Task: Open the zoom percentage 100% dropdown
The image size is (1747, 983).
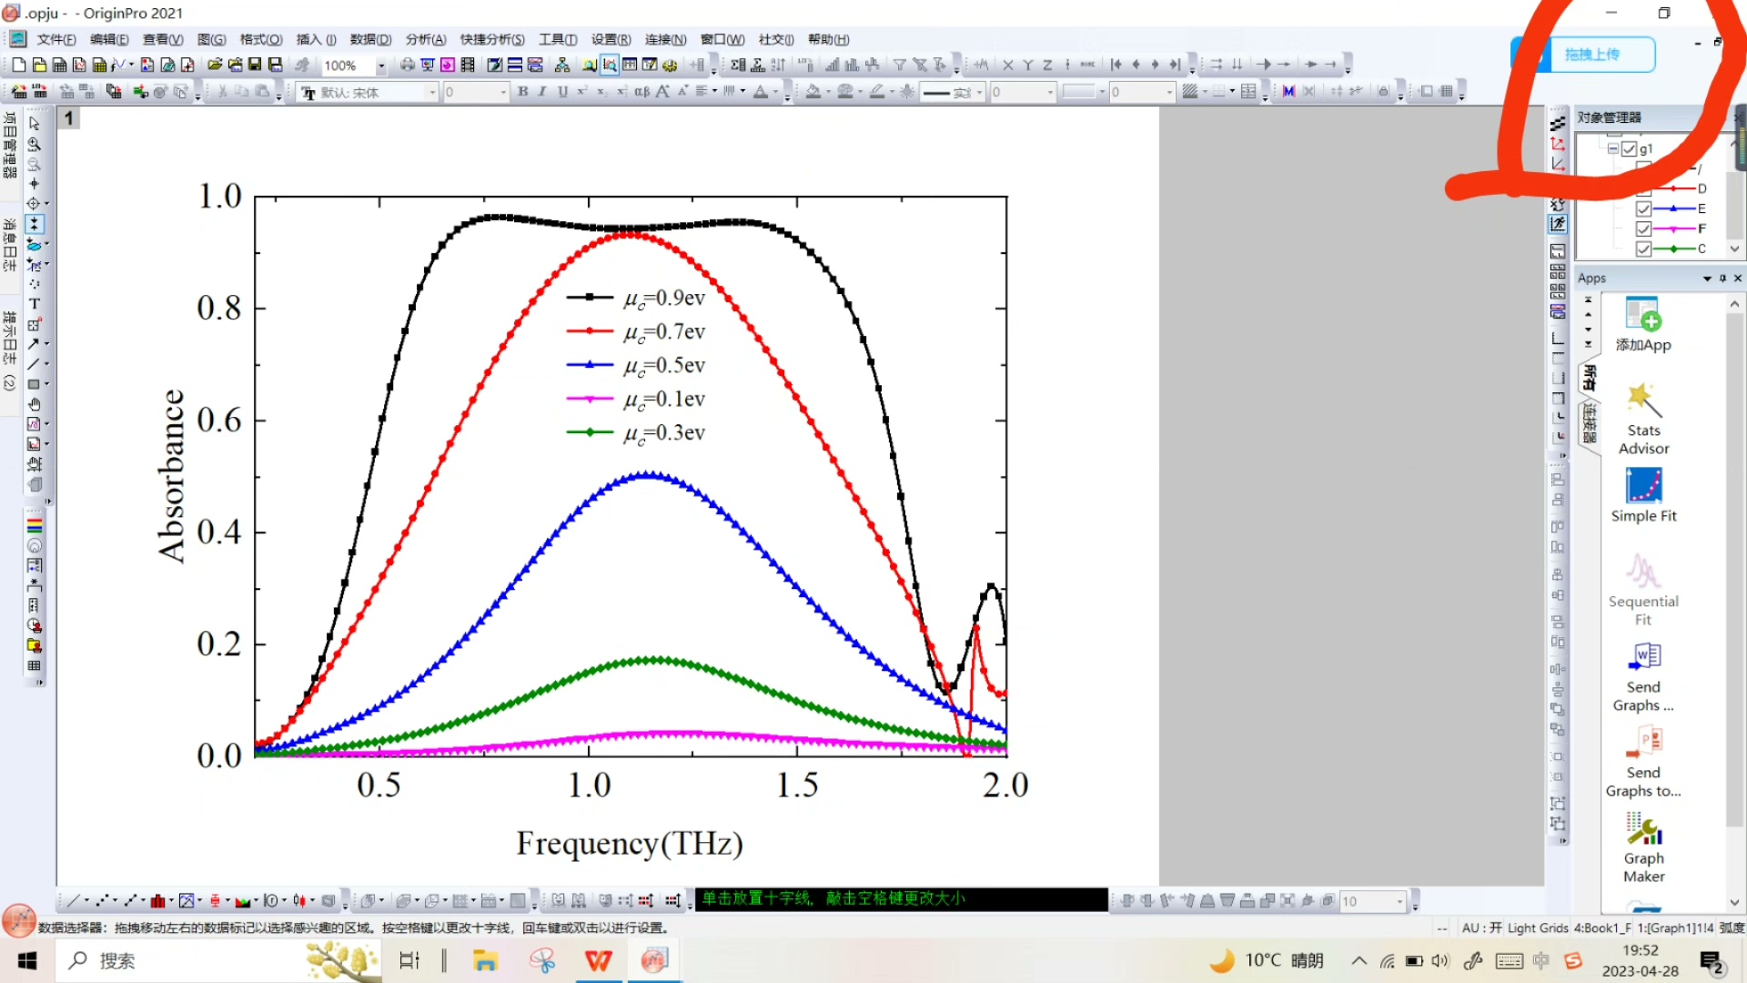Action: [x=381, y=66]
